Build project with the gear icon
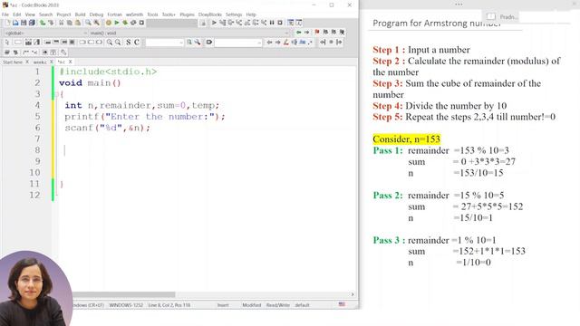Screen dimensions: 580x326 pyautogui.click(x=109, y=23)
